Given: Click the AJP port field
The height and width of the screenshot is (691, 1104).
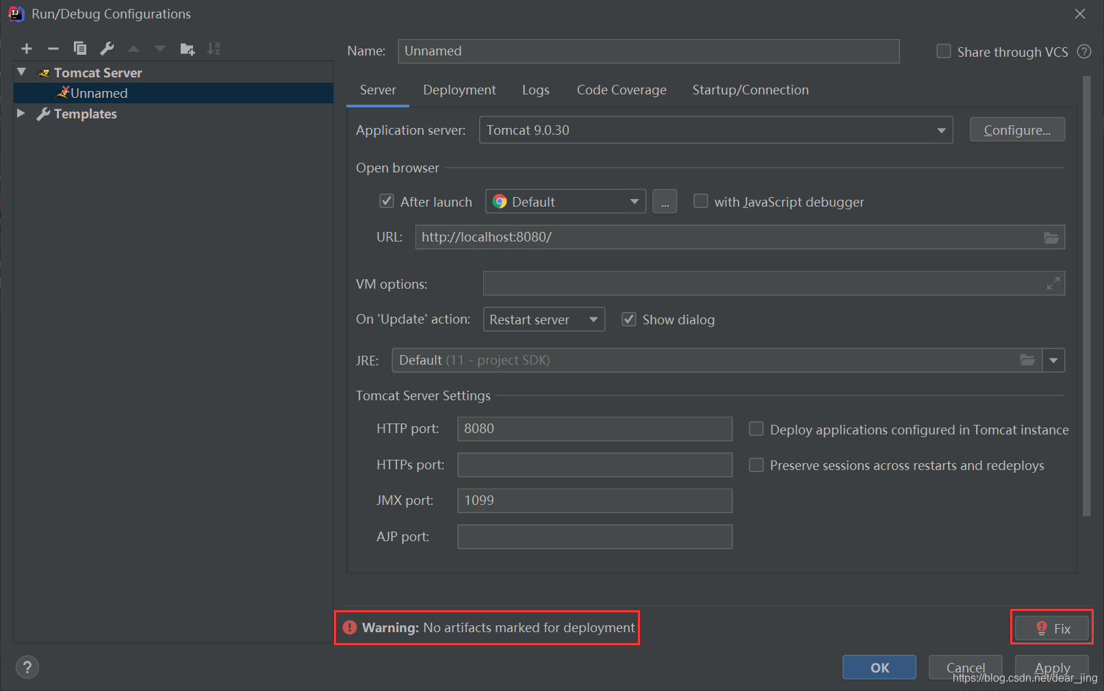Looking at the screenshot, I should [595, 537].
